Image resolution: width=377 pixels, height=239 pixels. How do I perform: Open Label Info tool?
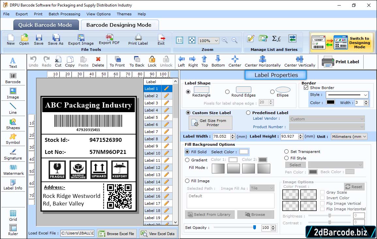(x=13, y=185)
